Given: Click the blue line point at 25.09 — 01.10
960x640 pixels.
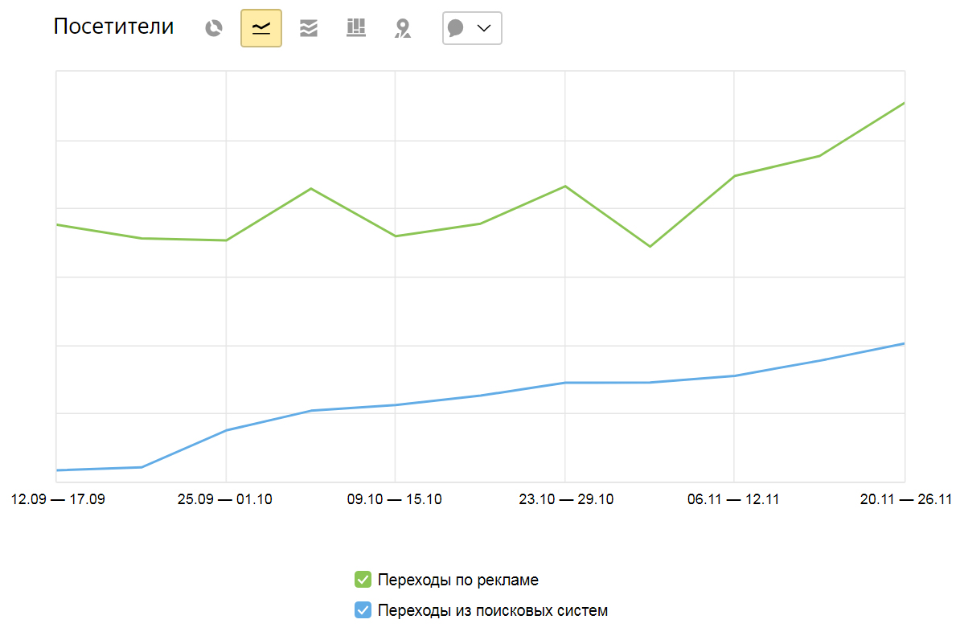Looking at the screenshot, I should pos(226,430).
